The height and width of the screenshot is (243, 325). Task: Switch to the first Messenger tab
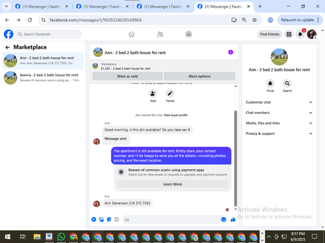[x=42, y=6]
